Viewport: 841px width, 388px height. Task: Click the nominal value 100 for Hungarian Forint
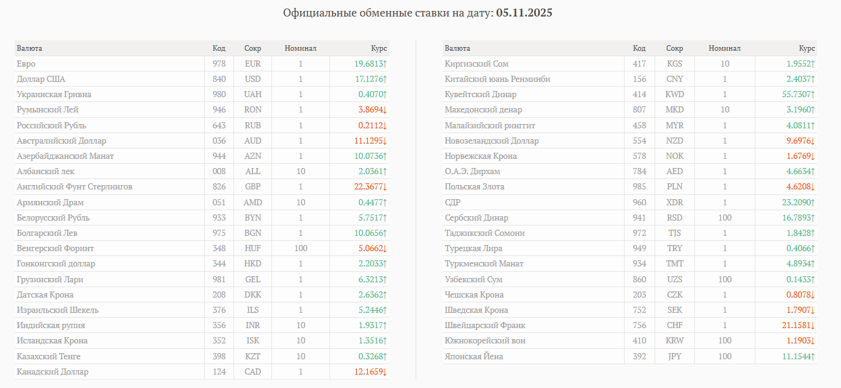point(300,249)
